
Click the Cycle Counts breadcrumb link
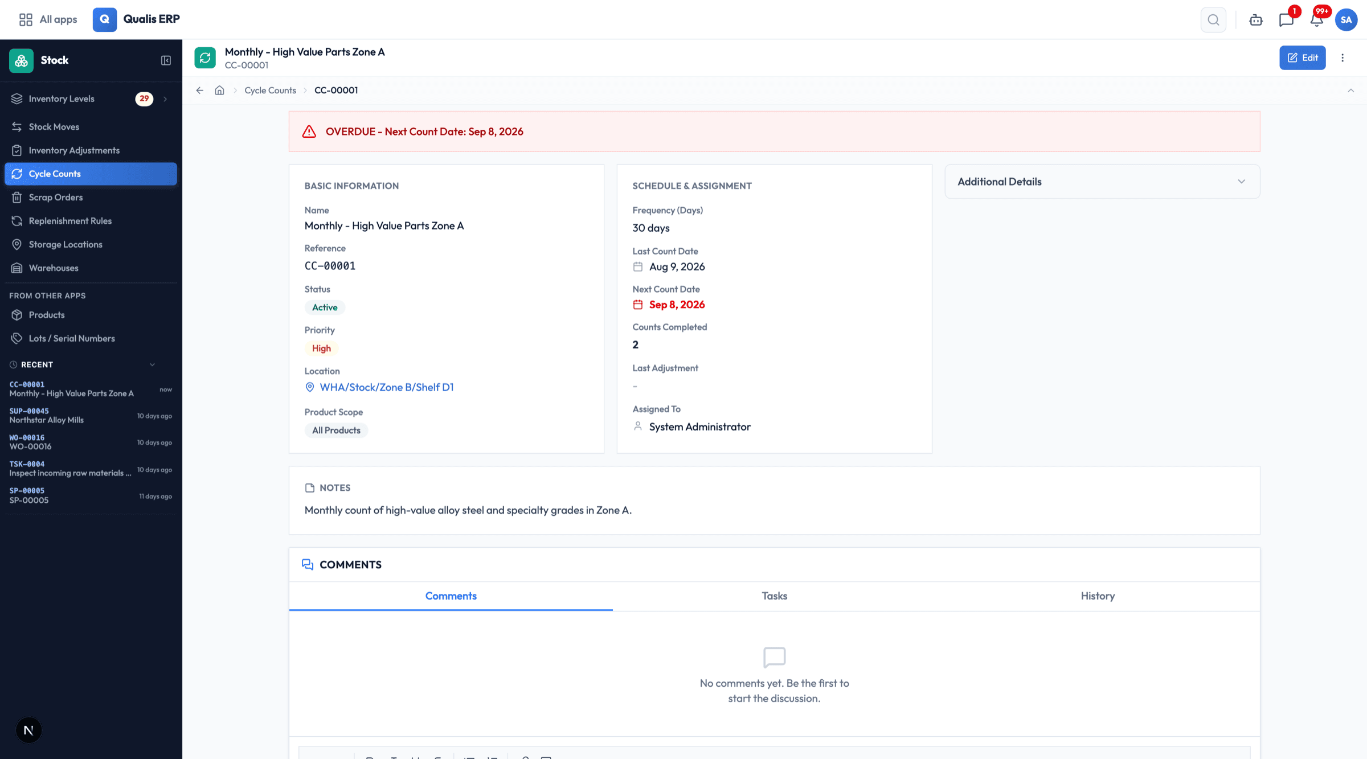[x=270, y=91]
